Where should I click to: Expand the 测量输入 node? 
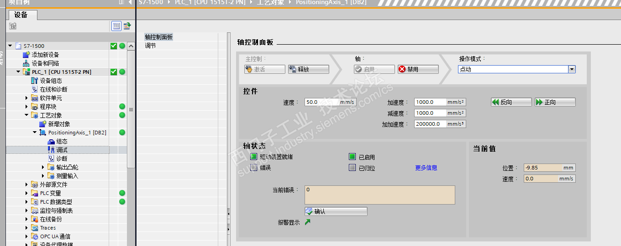pos(43,176)
